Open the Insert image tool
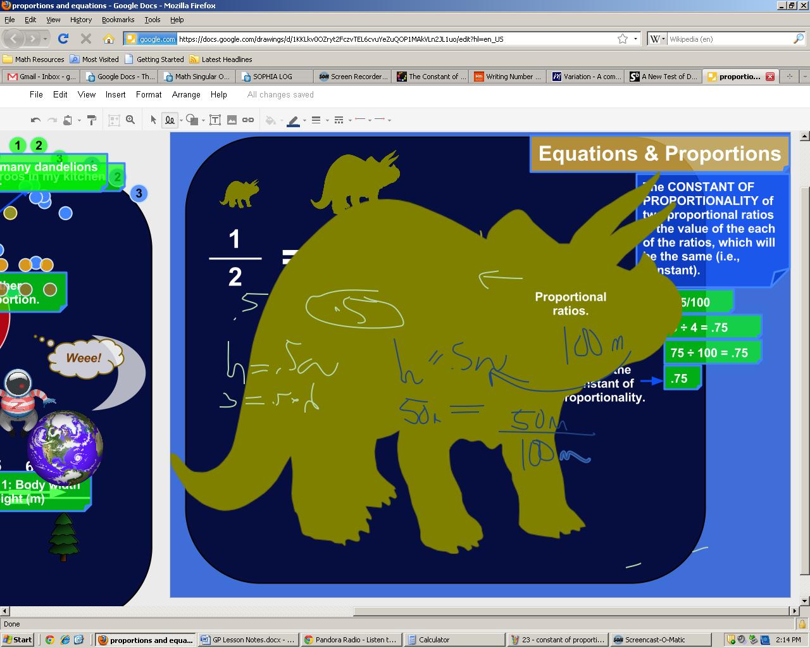This screenshot has height=648, width=810. tap(230, 119)
